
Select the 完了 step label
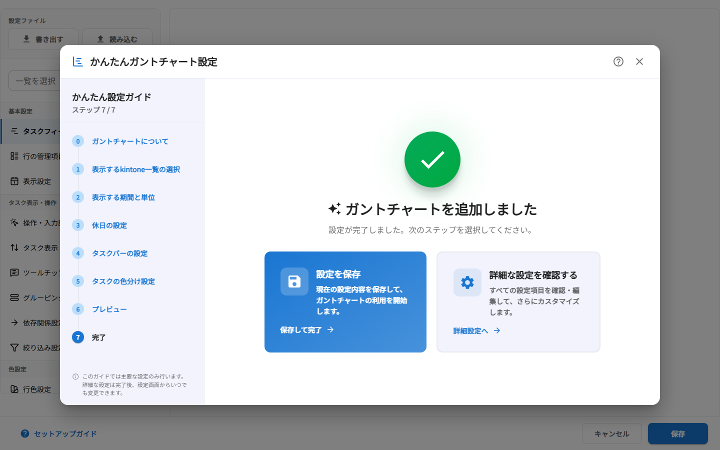tap(98, 337)
